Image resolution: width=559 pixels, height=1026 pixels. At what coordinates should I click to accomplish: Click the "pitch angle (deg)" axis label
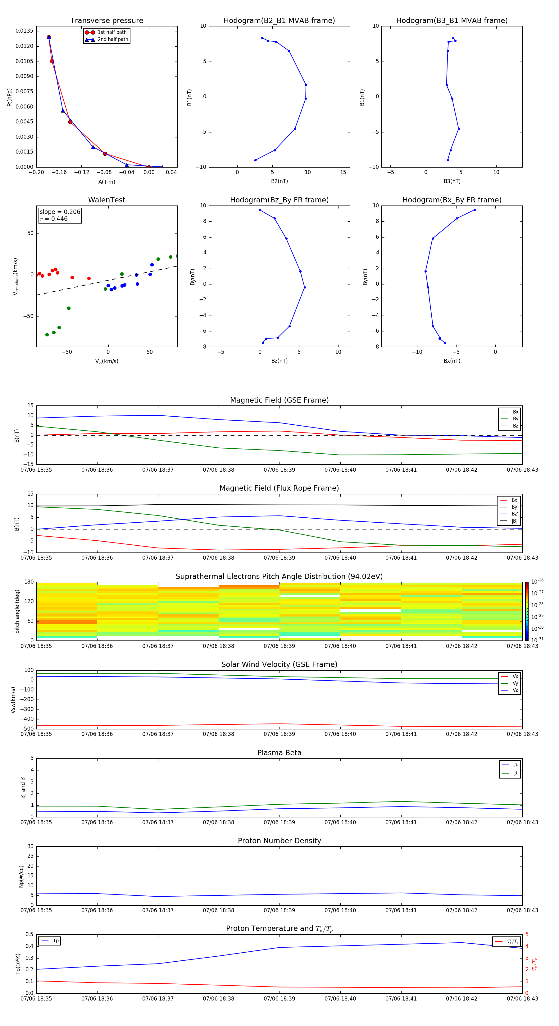(x=17, y=611)
